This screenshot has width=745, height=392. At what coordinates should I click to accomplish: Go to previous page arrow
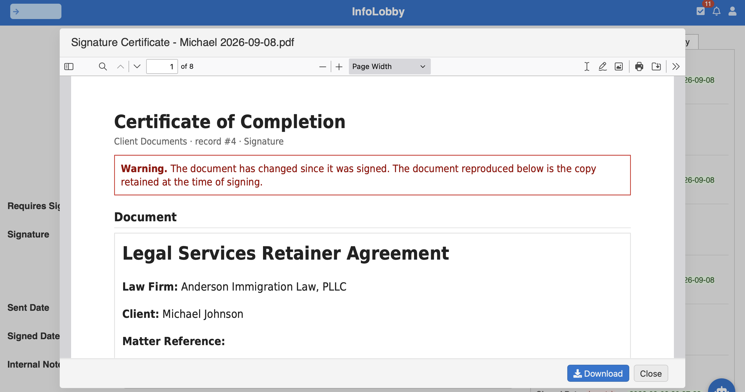pyautogui.click(x=120, y=66)
